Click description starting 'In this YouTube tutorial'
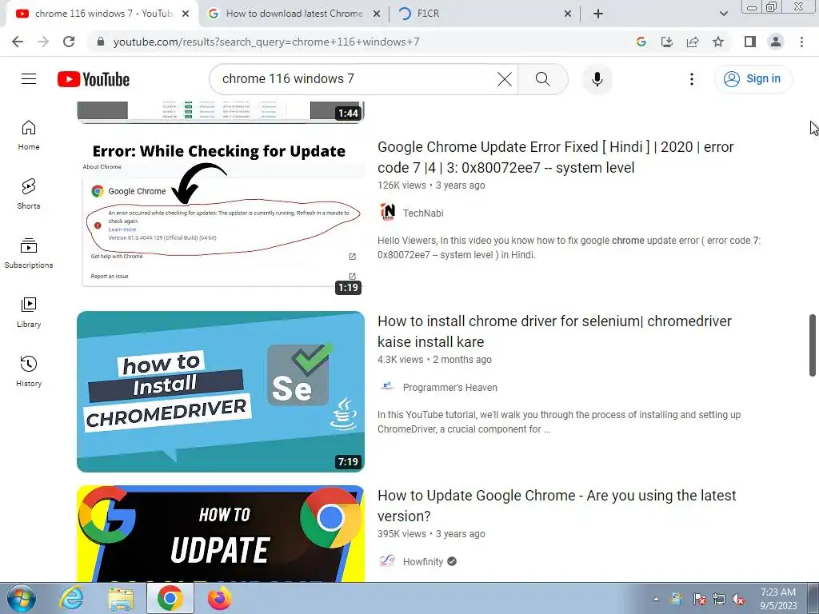The height and width of the screenshot is (614, 819). click(x=559, y=422)
